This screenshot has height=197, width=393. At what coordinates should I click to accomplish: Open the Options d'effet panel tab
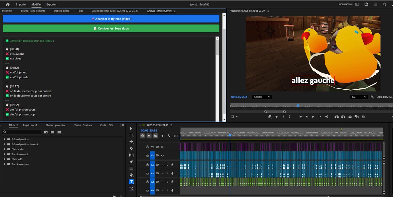(x=61, y=11)
